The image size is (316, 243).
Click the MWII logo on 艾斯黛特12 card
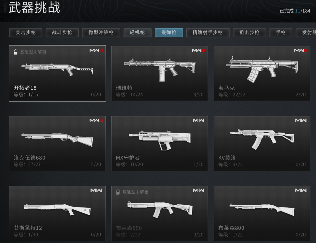click(x=96, y=190)
